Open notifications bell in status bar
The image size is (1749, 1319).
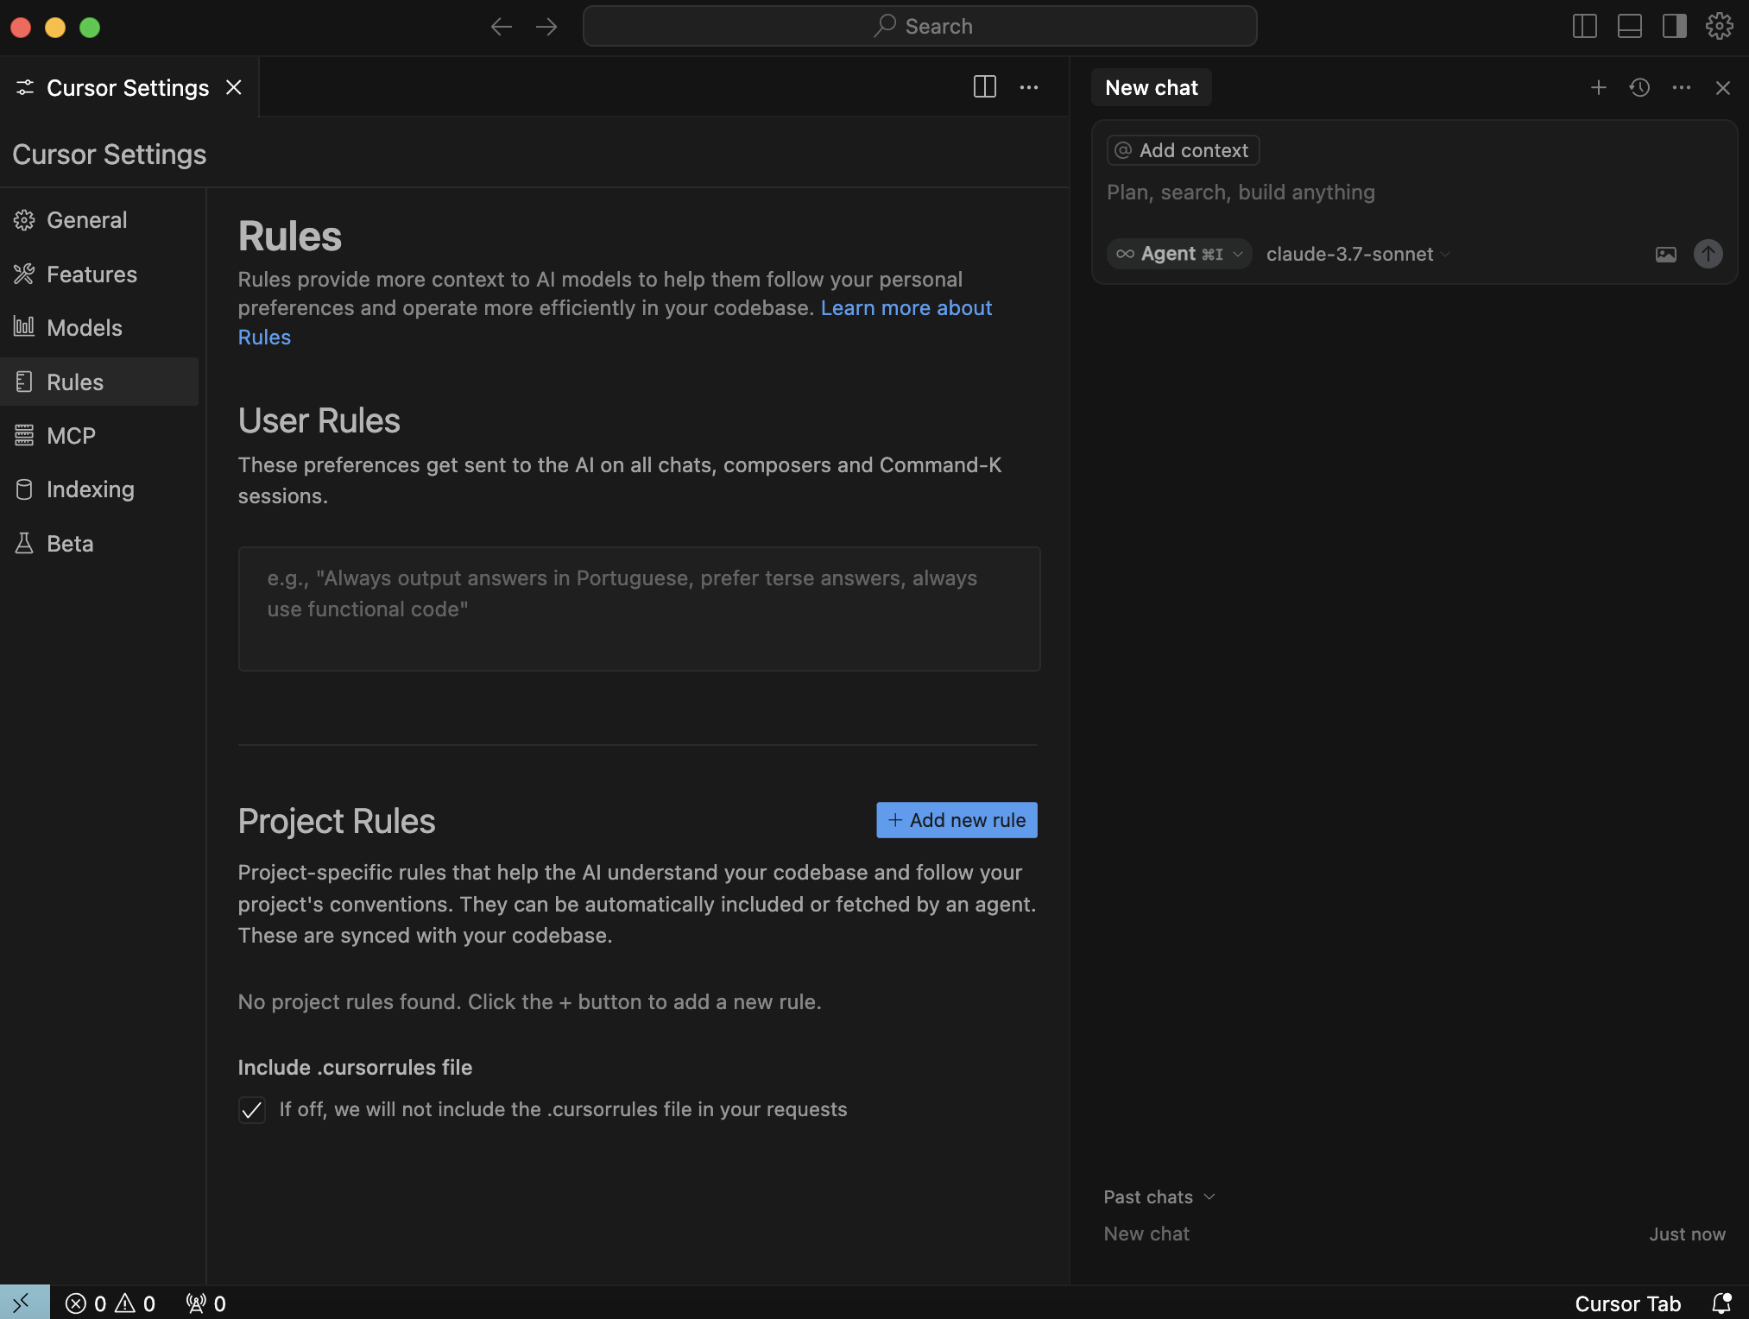(x=1722, y=1303)
